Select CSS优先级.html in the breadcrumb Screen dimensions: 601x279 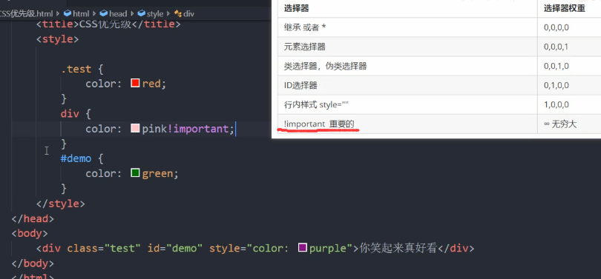[x=27, y=14]
